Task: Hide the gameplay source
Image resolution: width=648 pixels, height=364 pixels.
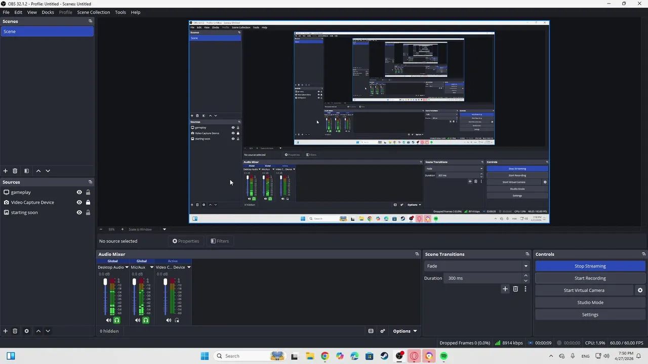Action: point(79,192)
